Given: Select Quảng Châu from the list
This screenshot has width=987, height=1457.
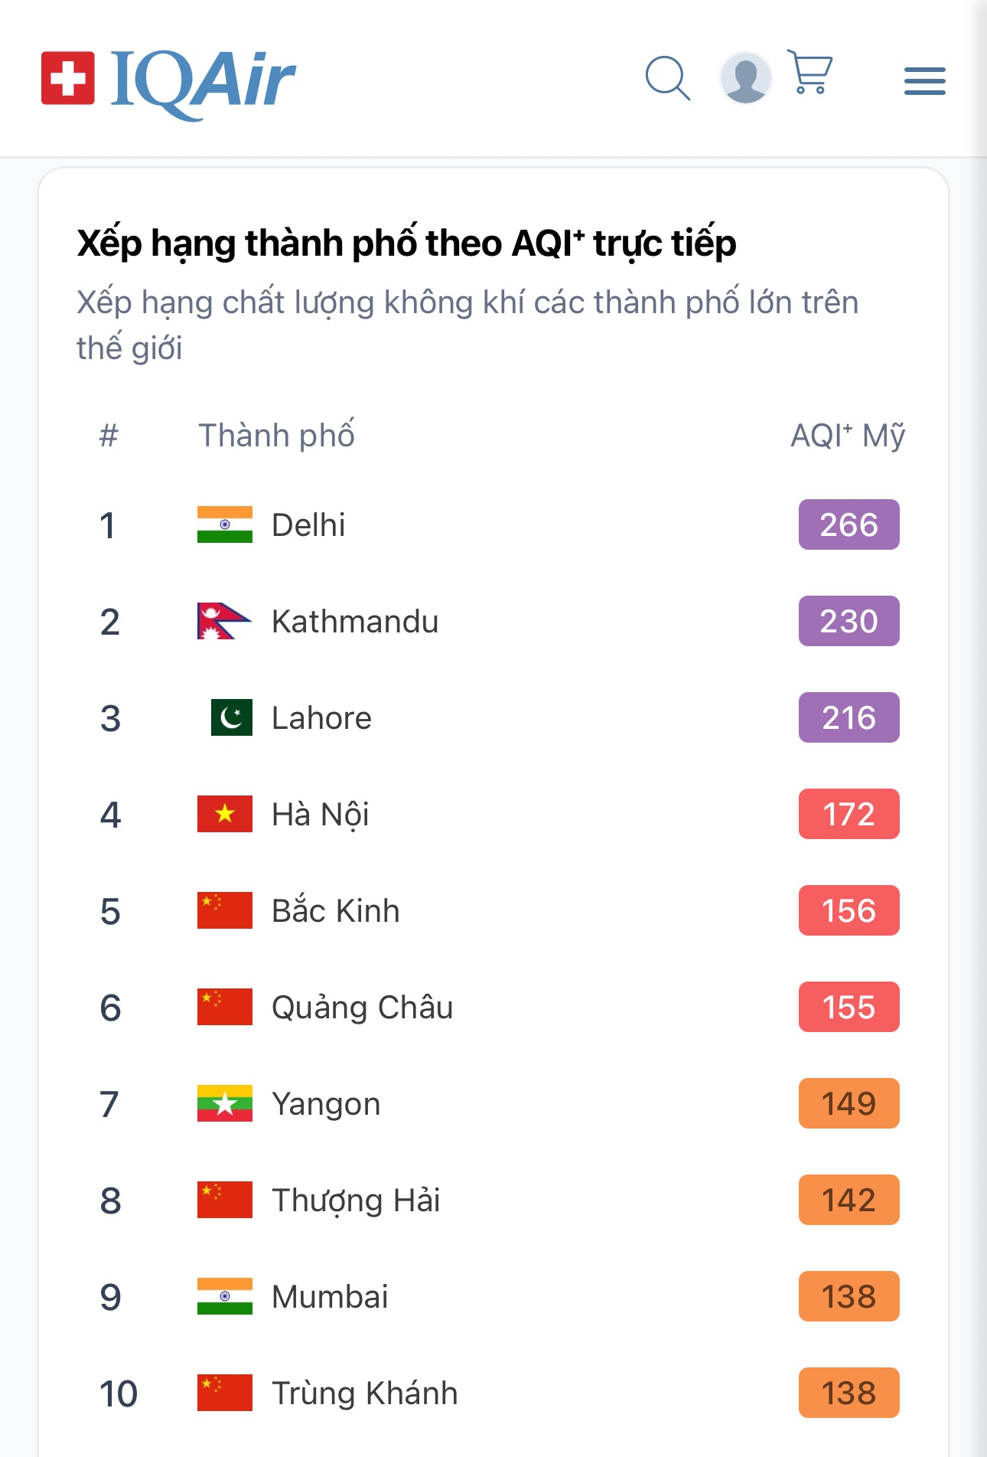Looking at the screenshot, I should (363, 1008).
